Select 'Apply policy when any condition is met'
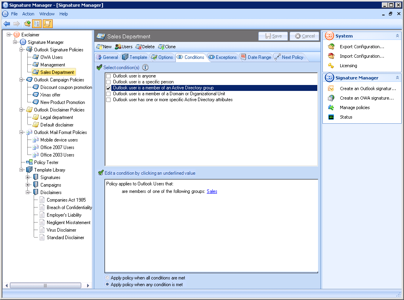The image size is (404, 300). point(107,284)
